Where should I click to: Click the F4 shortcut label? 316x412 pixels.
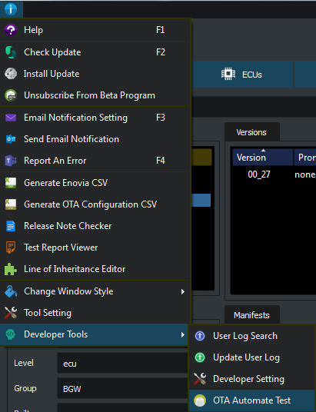pyautogui.click(x=161, y=161)
